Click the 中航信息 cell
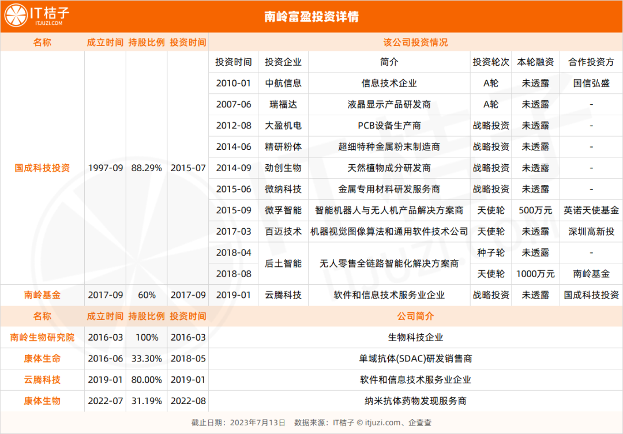The image size is (623, 434). click(x=283, y=84)
